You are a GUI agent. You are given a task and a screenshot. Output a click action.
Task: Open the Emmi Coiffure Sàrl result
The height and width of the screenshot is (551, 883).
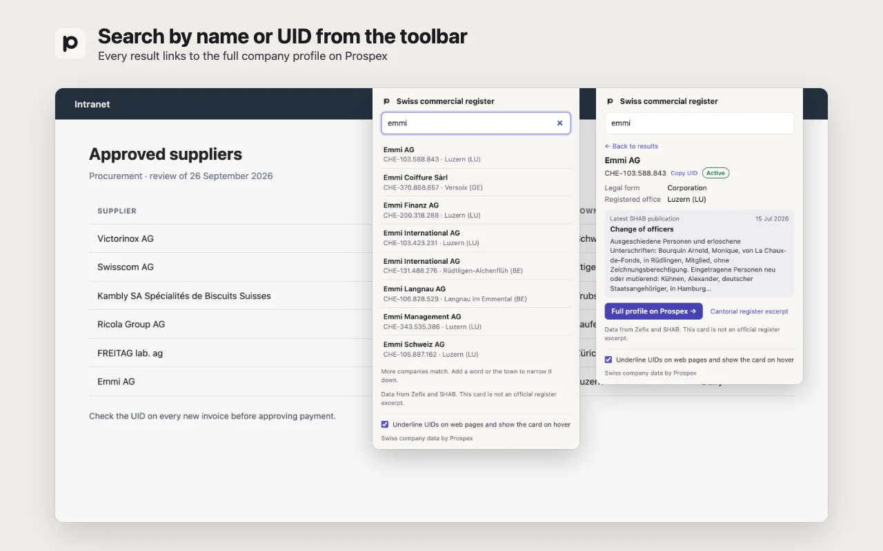pyautogui.click(x=476, y=183)
